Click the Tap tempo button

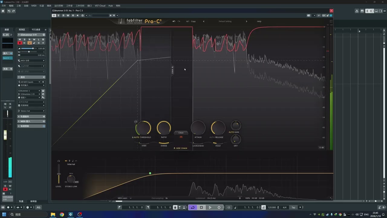click(293, 207)
